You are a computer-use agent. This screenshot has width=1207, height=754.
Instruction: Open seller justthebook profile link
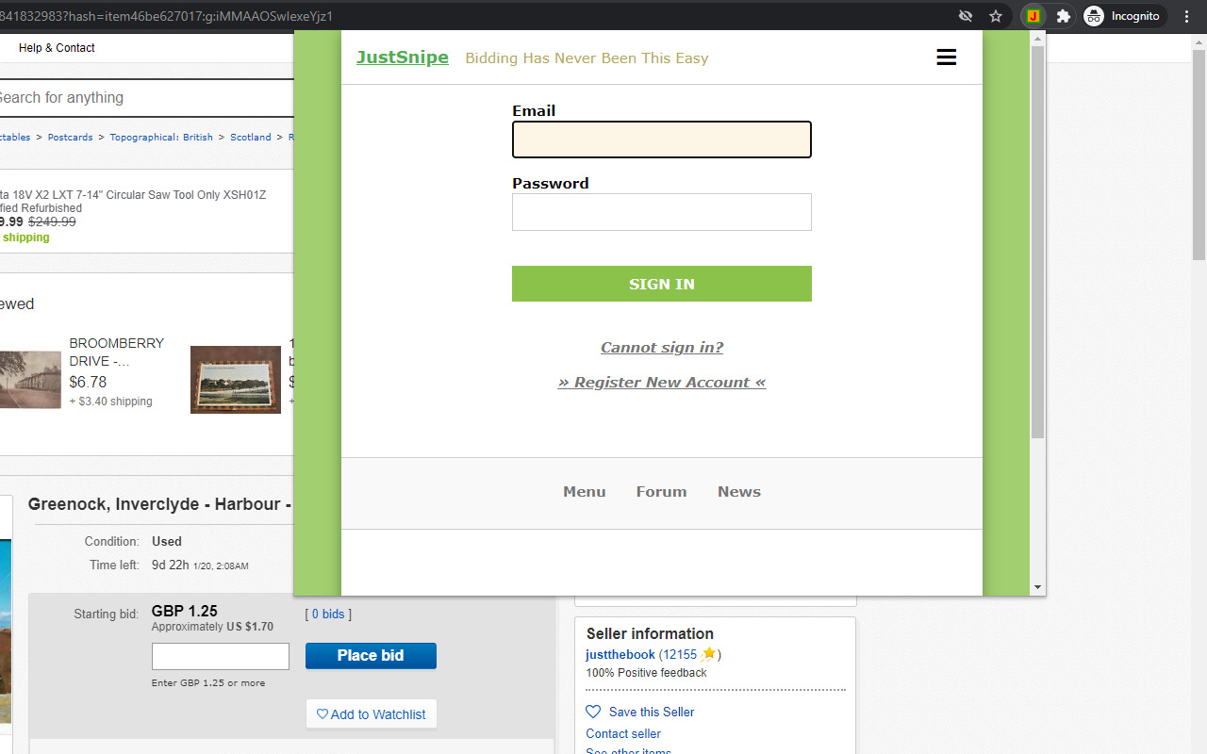[620, 654]
